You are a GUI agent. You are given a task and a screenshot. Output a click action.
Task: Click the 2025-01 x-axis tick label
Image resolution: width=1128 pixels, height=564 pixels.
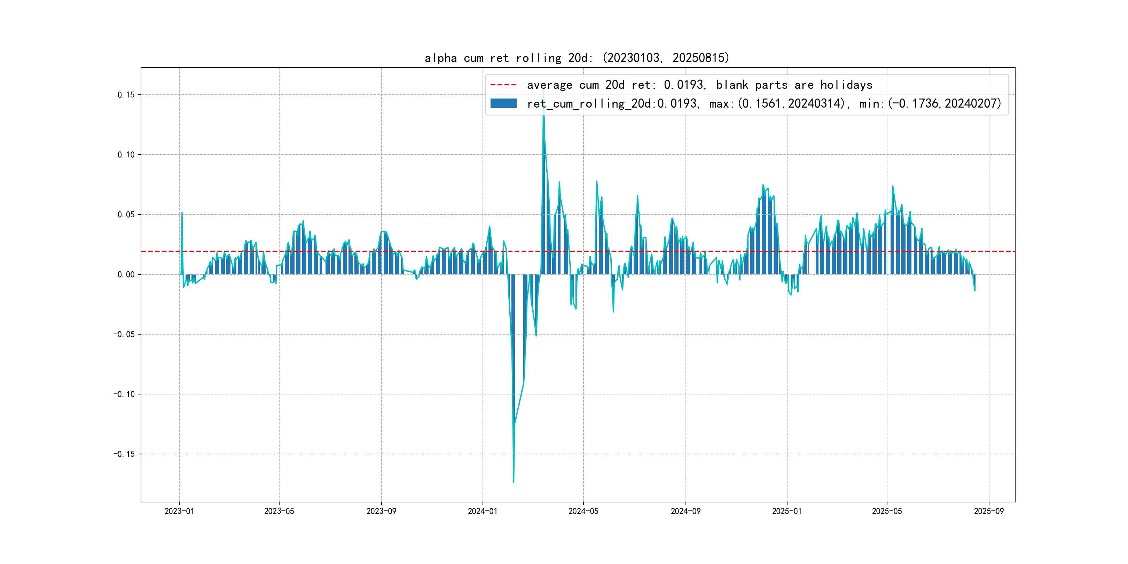pos(786,511)
